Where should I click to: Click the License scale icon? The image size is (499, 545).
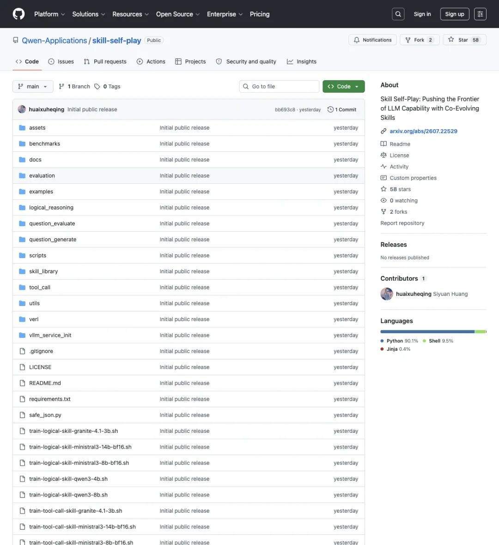[383, 155]
